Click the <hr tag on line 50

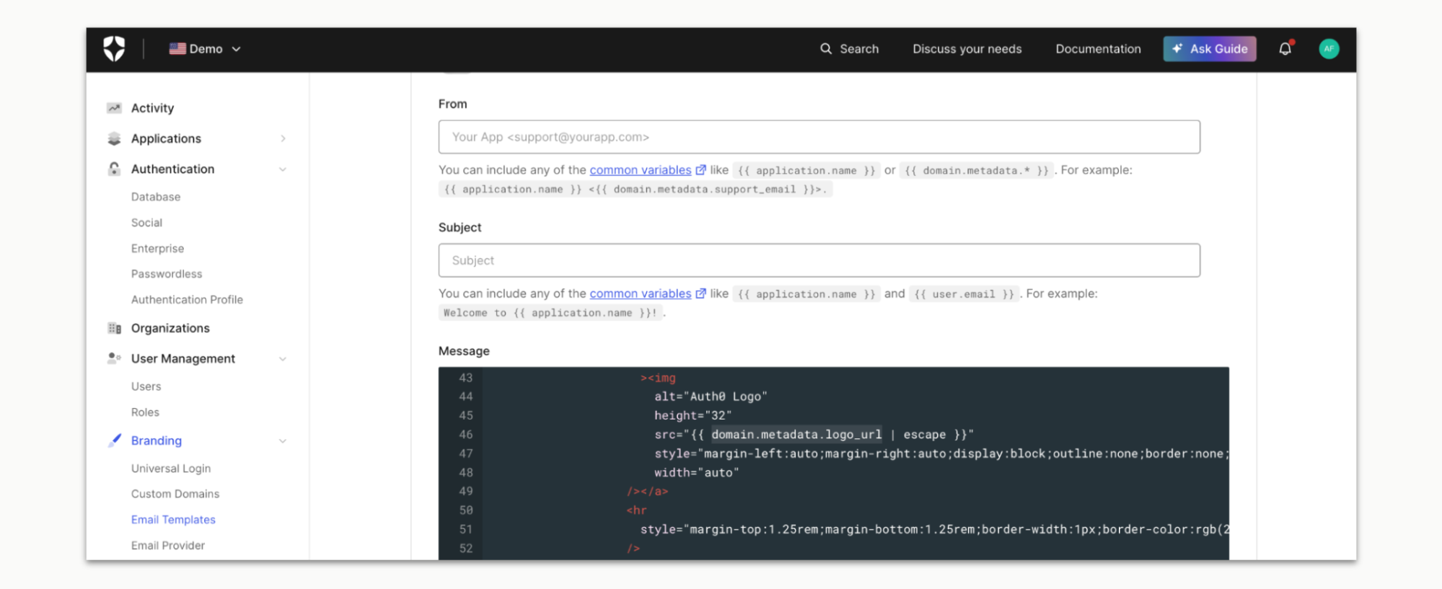(x=636, y=510)
